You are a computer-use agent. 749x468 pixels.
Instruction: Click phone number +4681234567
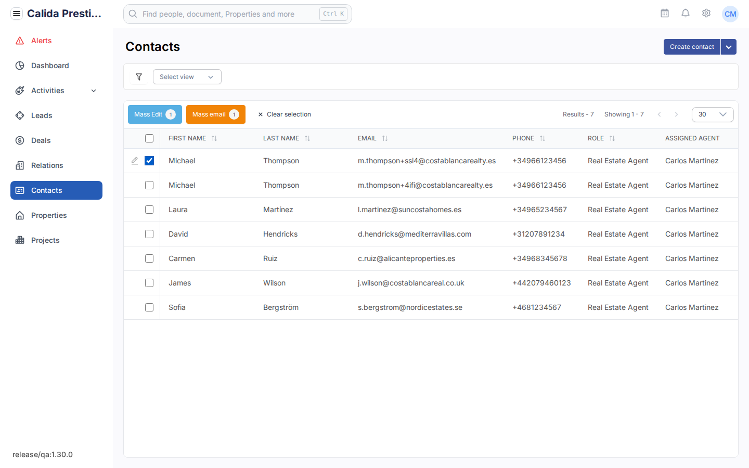(537, 307)
